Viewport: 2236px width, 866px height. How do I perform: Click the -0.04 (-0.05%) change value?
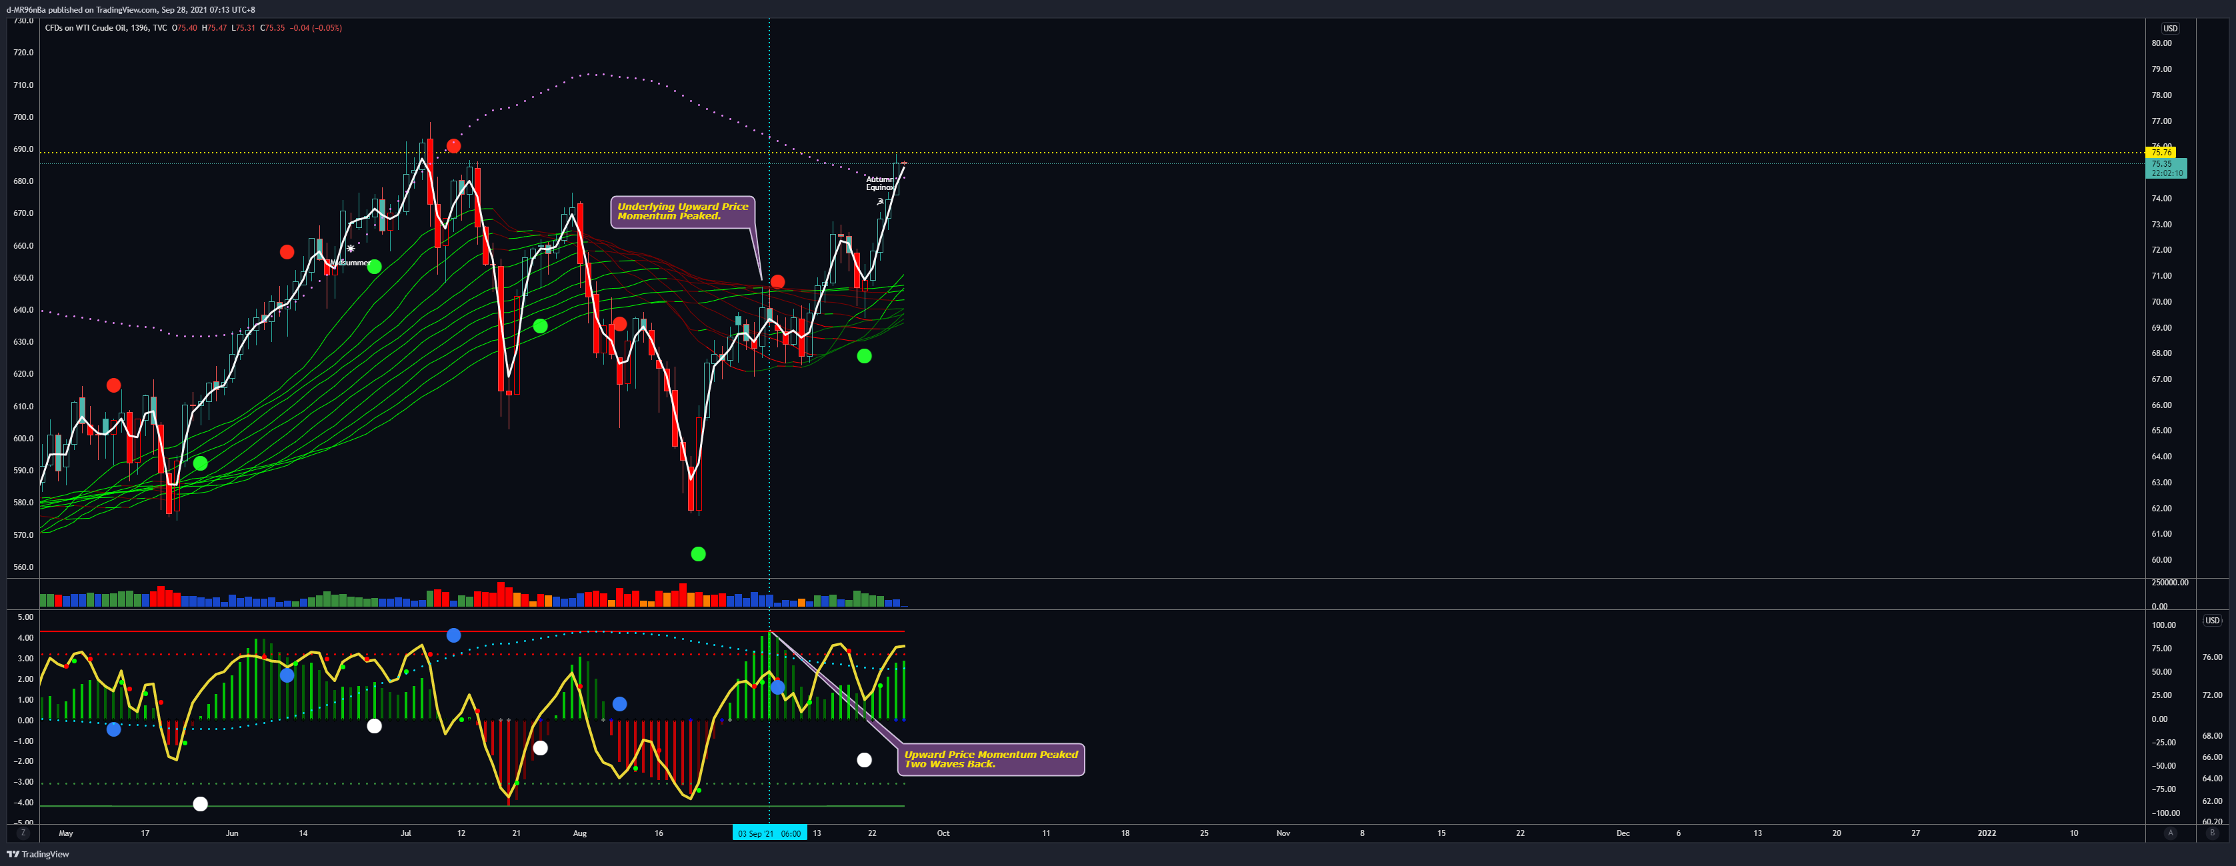[315, 28]
